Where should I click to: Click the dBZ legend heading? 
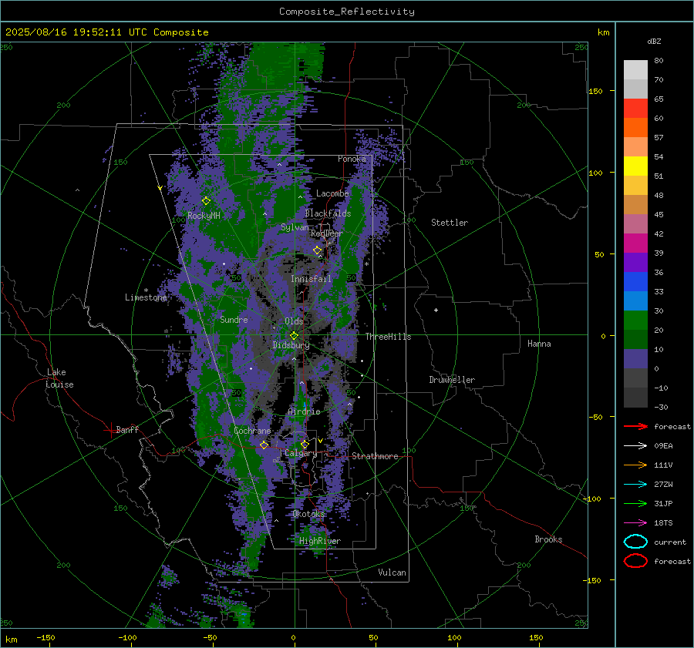coord(654,41)
